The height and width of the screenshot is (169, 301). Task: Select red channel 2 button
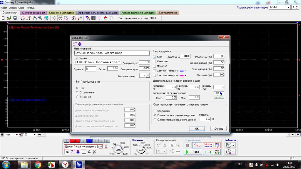pos(75,141)
